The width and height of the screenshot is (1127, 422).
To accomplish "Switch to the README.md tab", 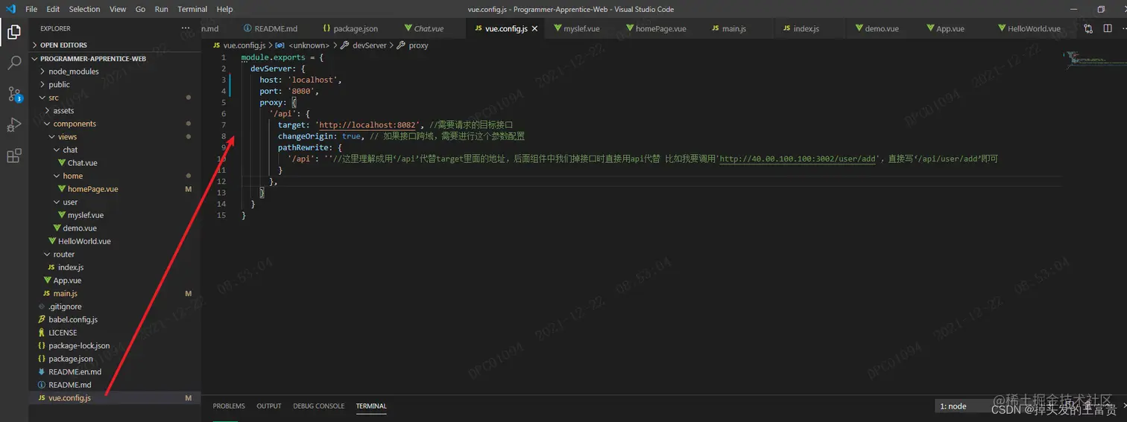I will 271,28.
